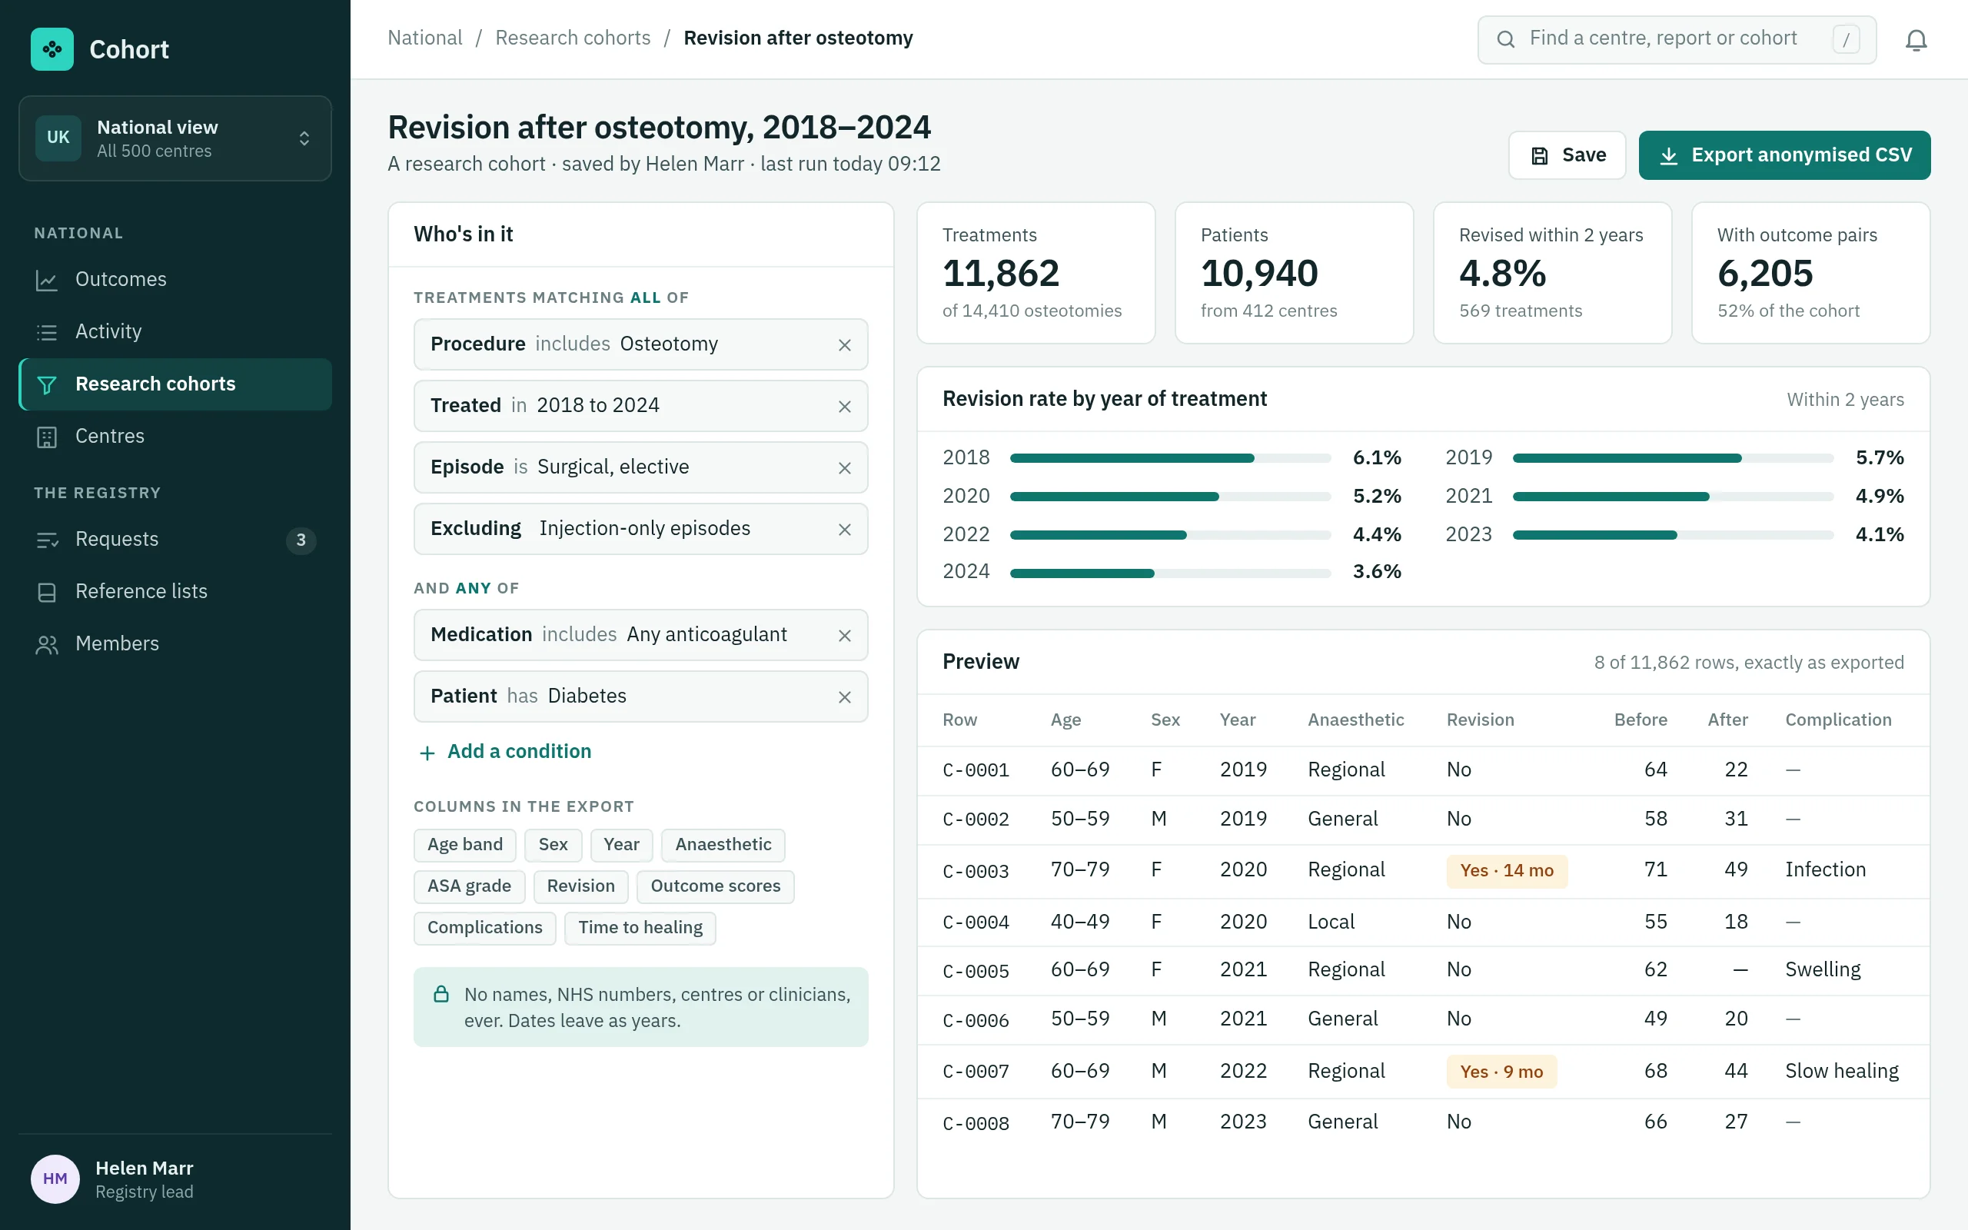Go to Activity section
The image size is (1968, 1230).
pyautogui.click(x=175, y=332)
